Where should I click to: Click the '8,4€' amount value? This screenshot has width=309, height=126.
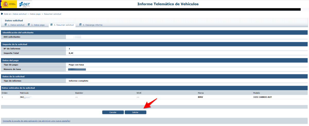click(x=71, y=53)
